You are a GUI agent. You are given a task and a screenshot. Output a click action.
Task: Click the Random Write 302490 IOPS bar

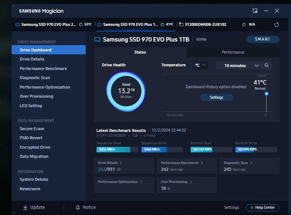(256, 149)
